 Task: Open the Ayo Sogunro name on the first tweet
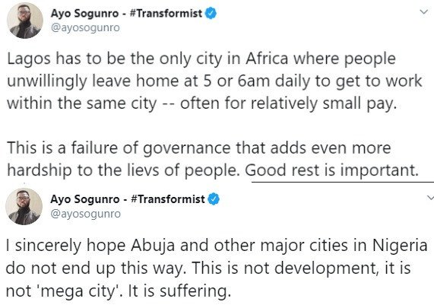click(x=84, y=13)
